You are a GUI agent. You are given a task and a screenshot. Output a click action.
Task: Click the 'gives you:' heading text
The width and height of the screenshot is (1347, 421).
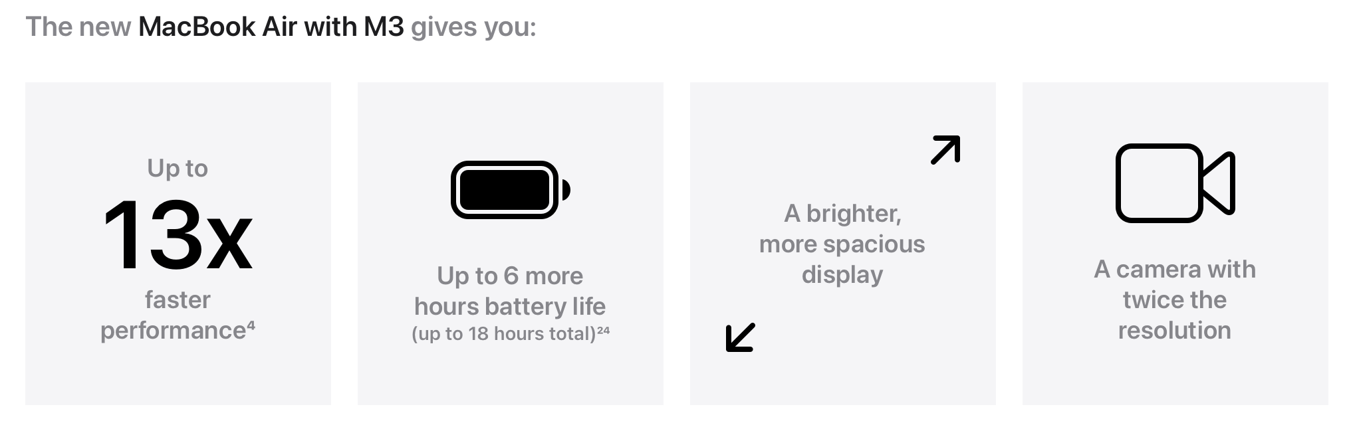pos(473,27)
